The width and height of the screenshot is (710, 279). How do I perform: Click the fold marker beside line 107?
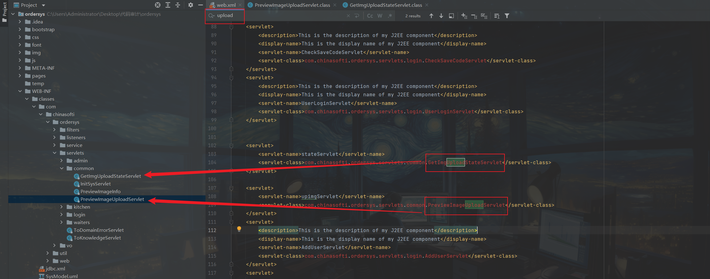[231, 188]
